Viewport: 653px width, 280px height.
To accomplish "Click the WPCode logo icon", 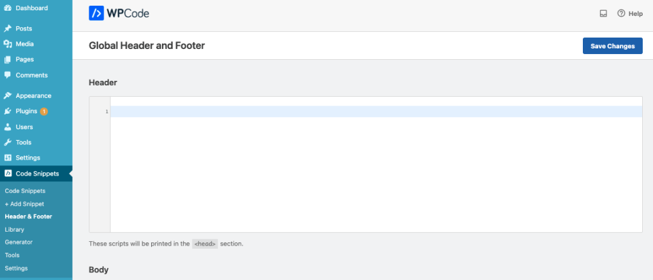I will click(96, 13).
